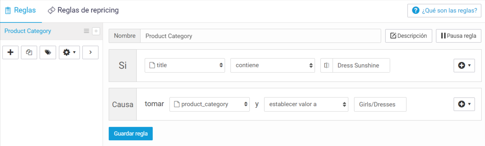Viewport: 485px width, 146px height.
Task: Click the tags icon in rule toolbar
Action: pos(48,52)
